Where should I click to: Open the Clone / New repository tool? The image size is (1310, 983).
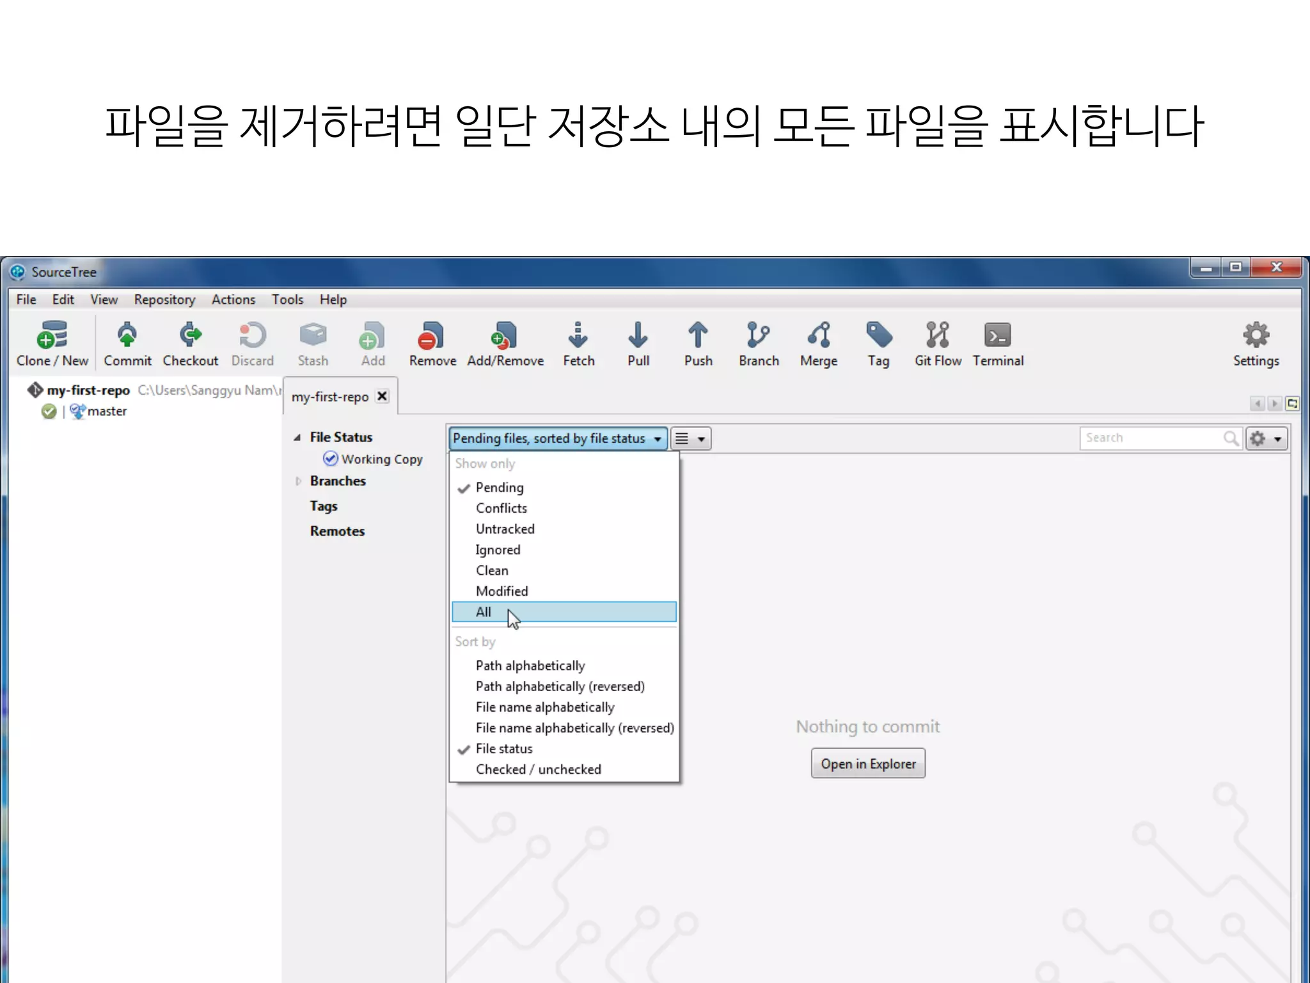click(x=52, y=344)
